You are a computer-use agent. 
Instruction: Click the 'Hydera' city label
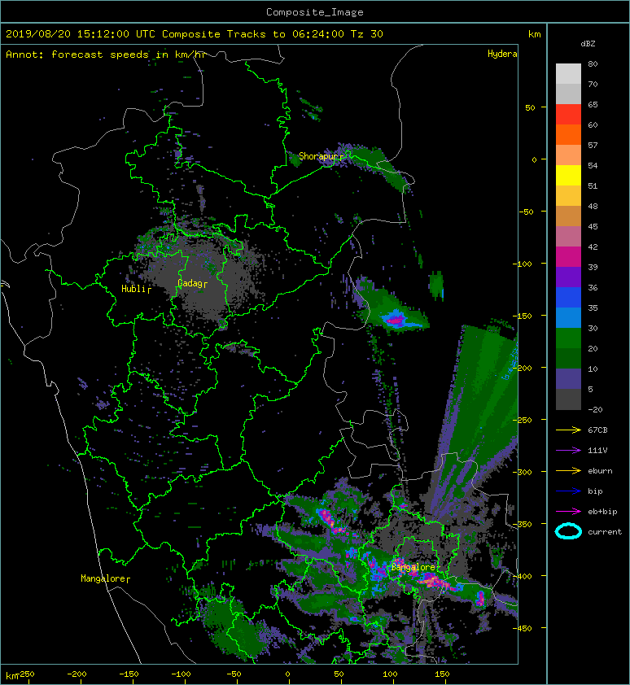(502, 54)
